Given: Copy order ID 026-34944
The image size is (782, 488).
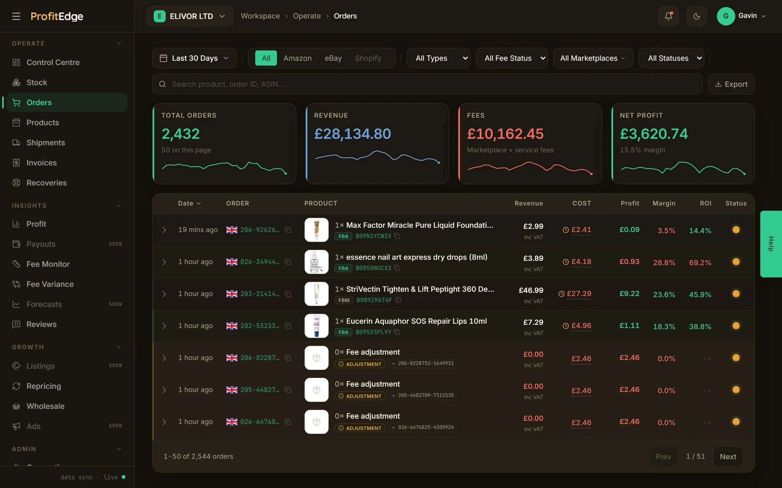Looking at the screenshot, I should (x=288, y=262).
